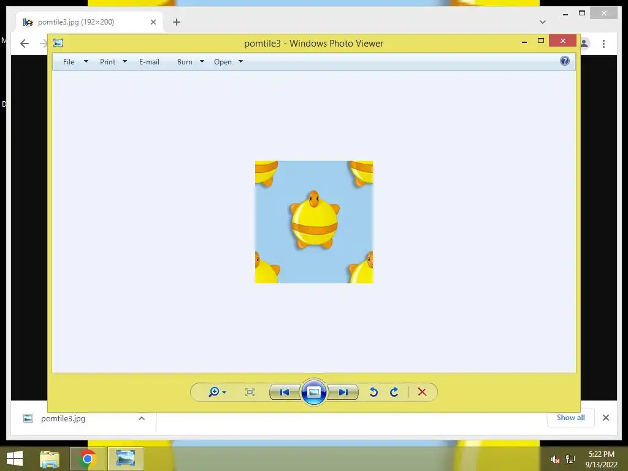Start the slide show
628x471 pixels.
click(x=313, y=392)
